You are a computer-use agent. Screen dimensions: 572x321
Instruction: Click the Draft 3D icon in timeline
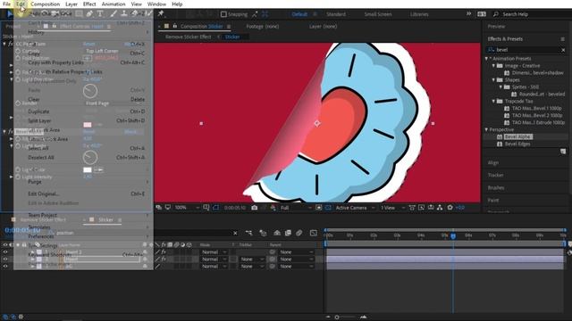coord(263,233)
